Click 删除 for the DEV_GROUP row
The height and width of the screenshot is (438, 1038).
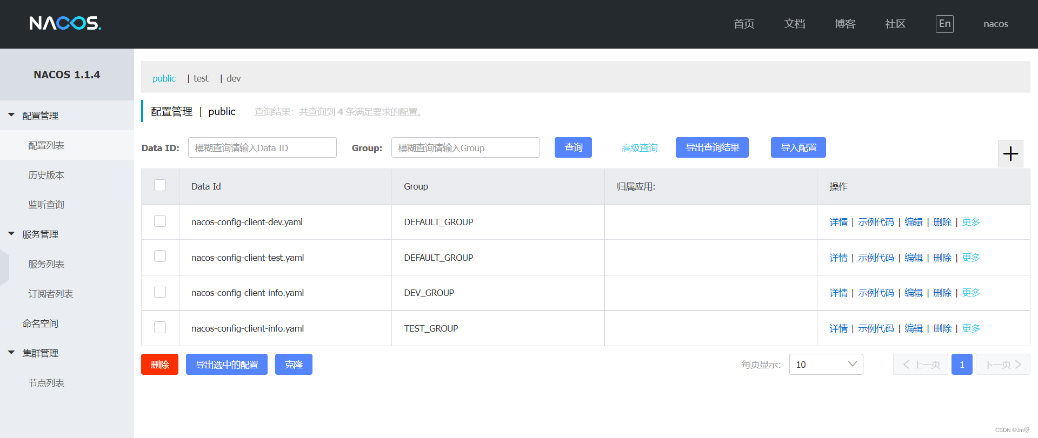[x=942, y=293]
